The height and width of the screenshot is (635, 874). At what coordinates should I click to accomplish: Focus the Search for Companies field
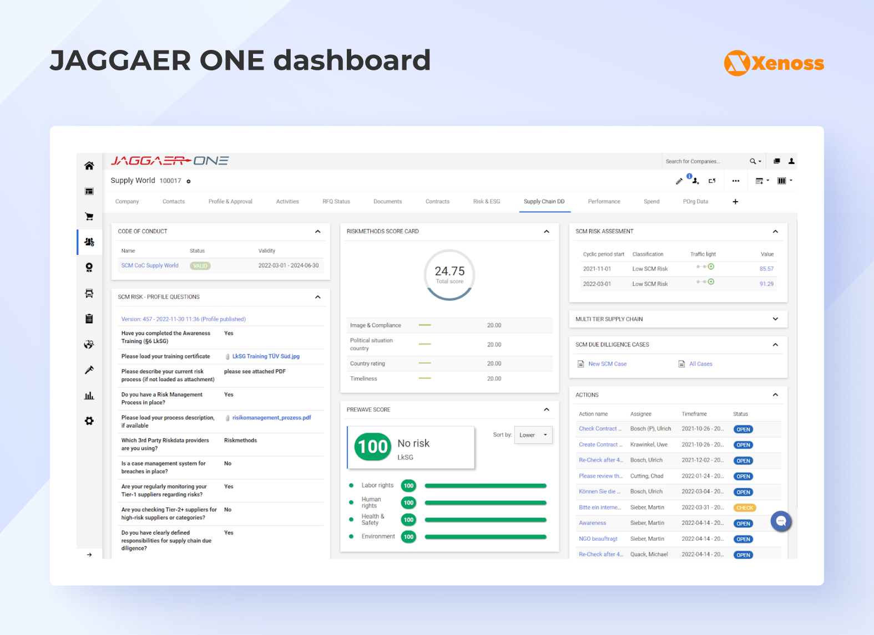(x=705, y=161)
